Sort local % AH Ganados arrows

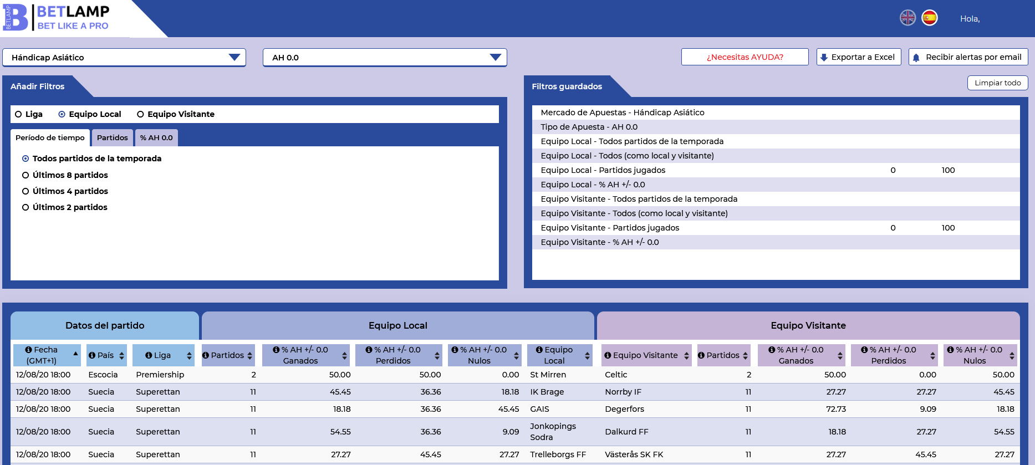pos(344,356)
